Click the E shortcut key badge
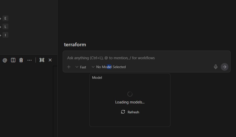This screenshot has height=137, width=236. (x=5, y=18)
